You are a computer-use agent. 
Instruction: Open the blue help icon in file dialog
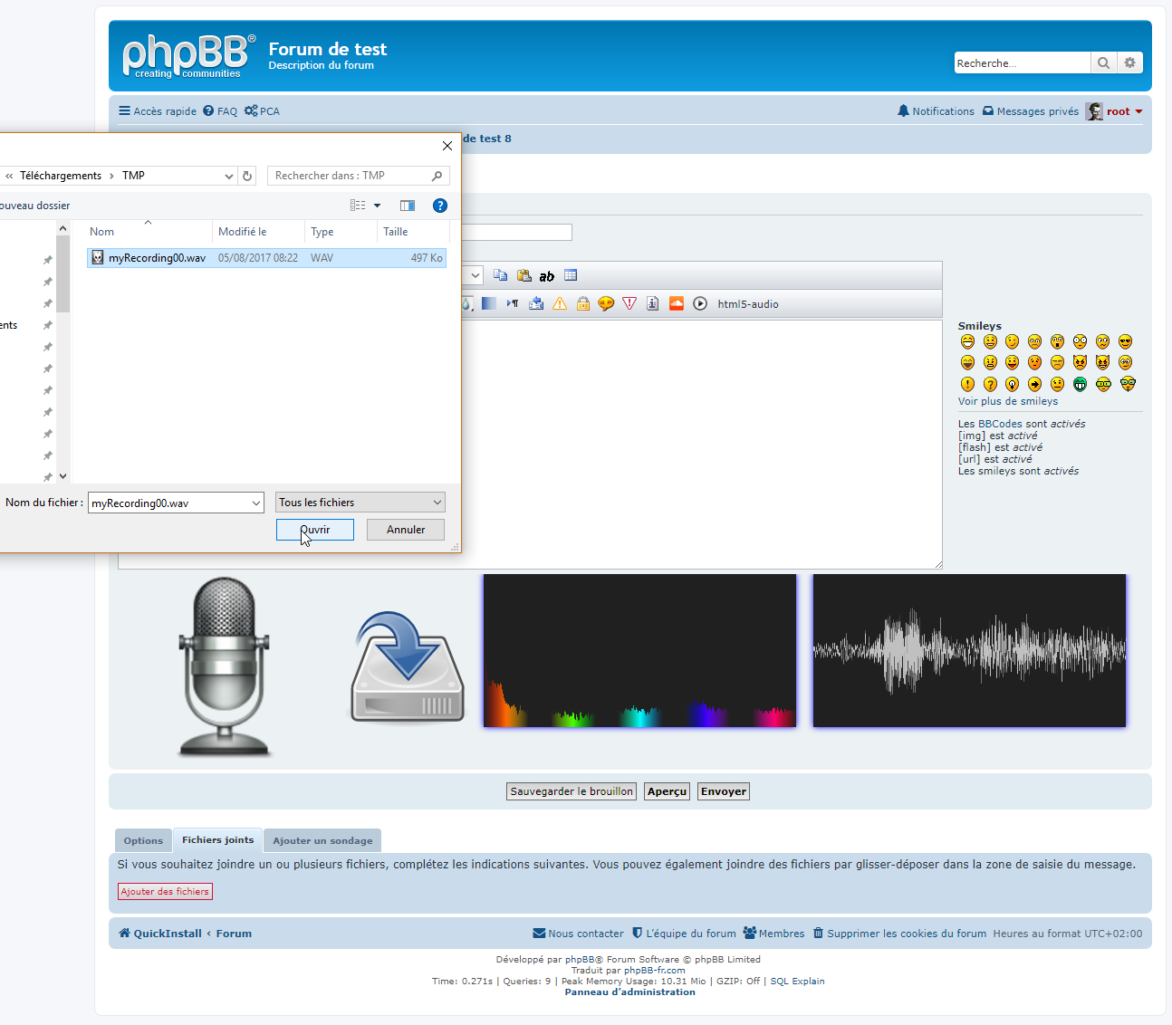point(440,206)
